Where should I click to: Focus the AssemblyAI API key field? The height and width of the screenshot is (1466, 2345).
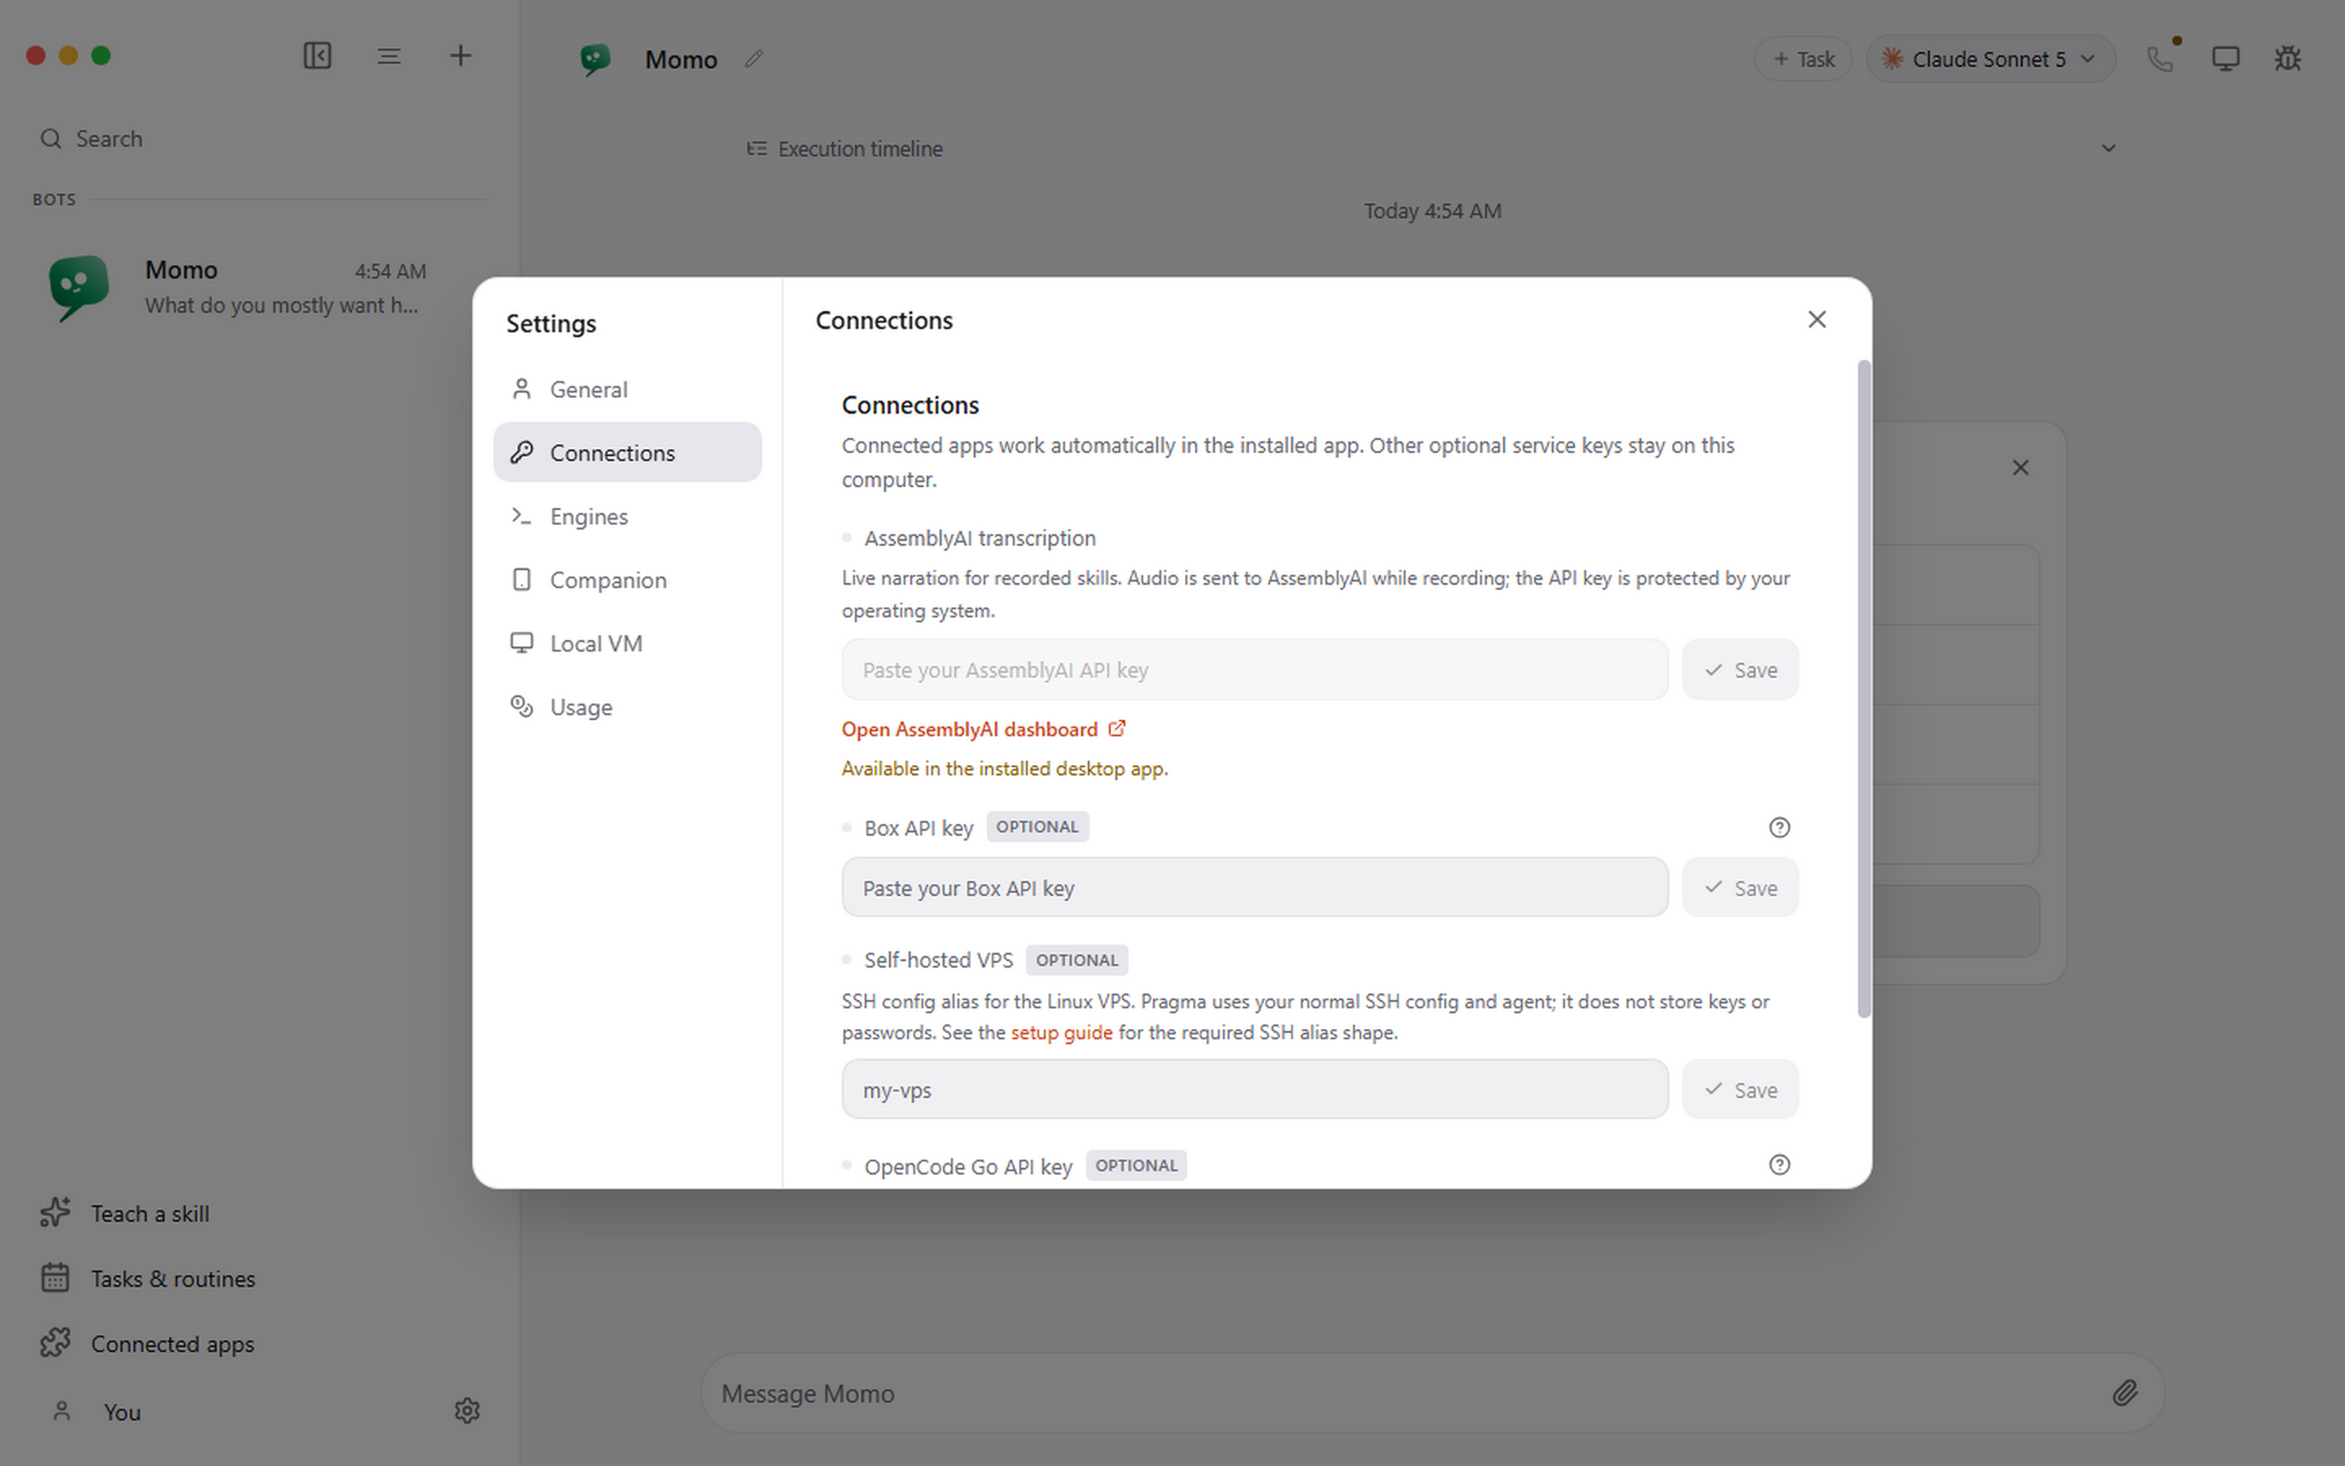(x=1254, y=670)
